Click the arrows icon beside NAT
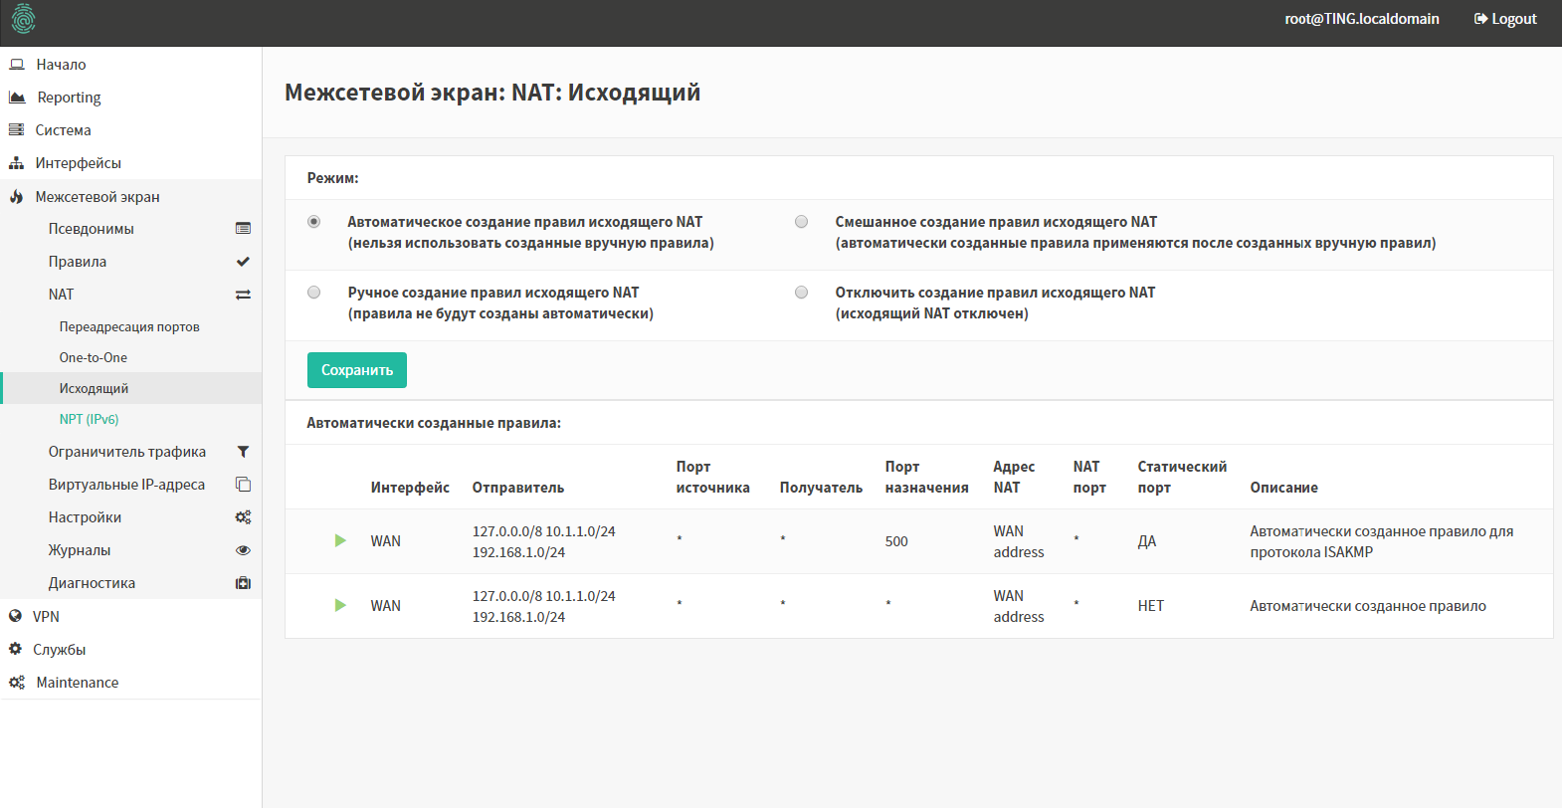 coord(243,295)
